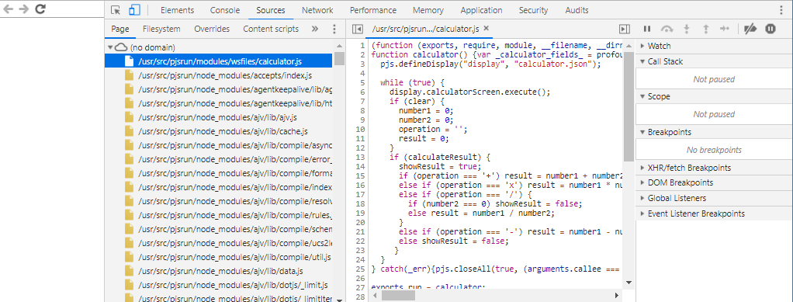
Task: Pause script execution
Action: [647, 30]
